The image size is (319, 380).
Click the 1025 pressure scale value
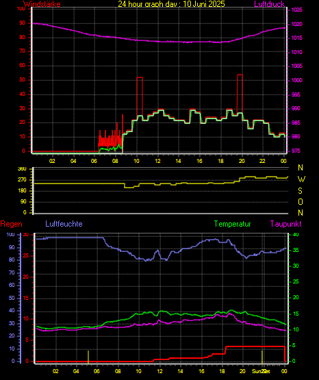coord(296,10)
